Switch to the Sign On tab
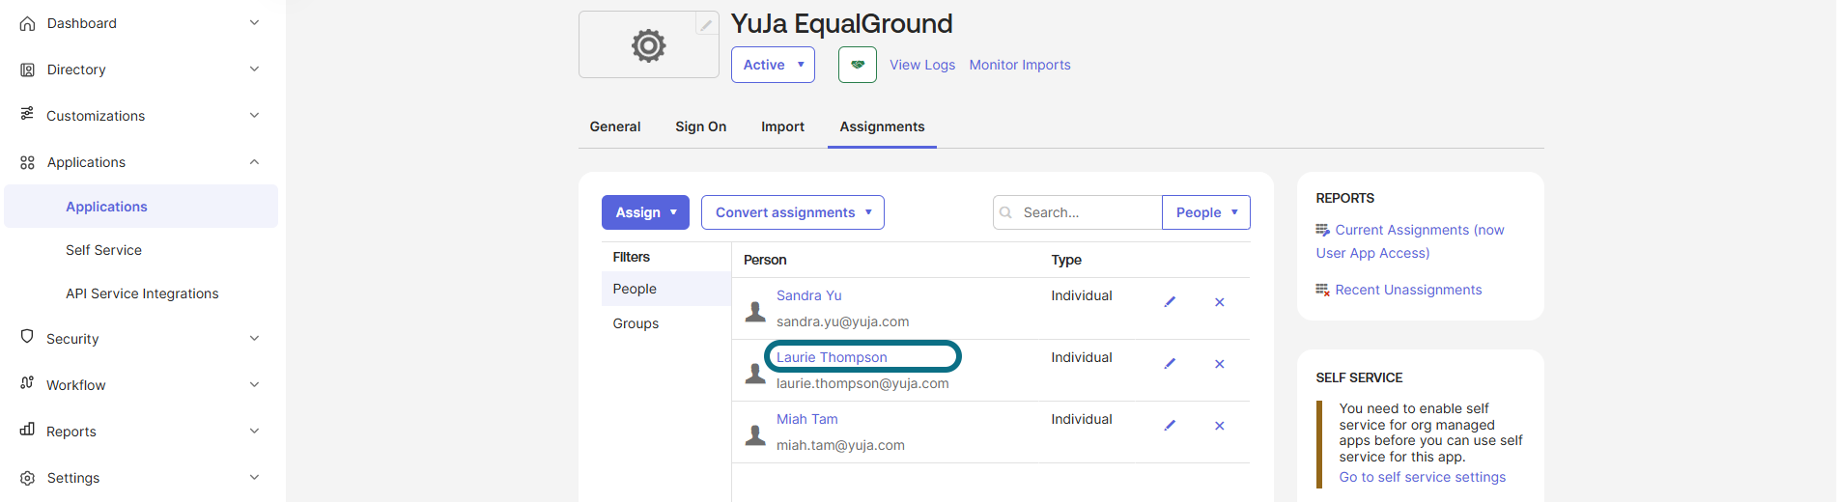The width and height of the screenshot is (1837, 502). [x=701, y=126]
